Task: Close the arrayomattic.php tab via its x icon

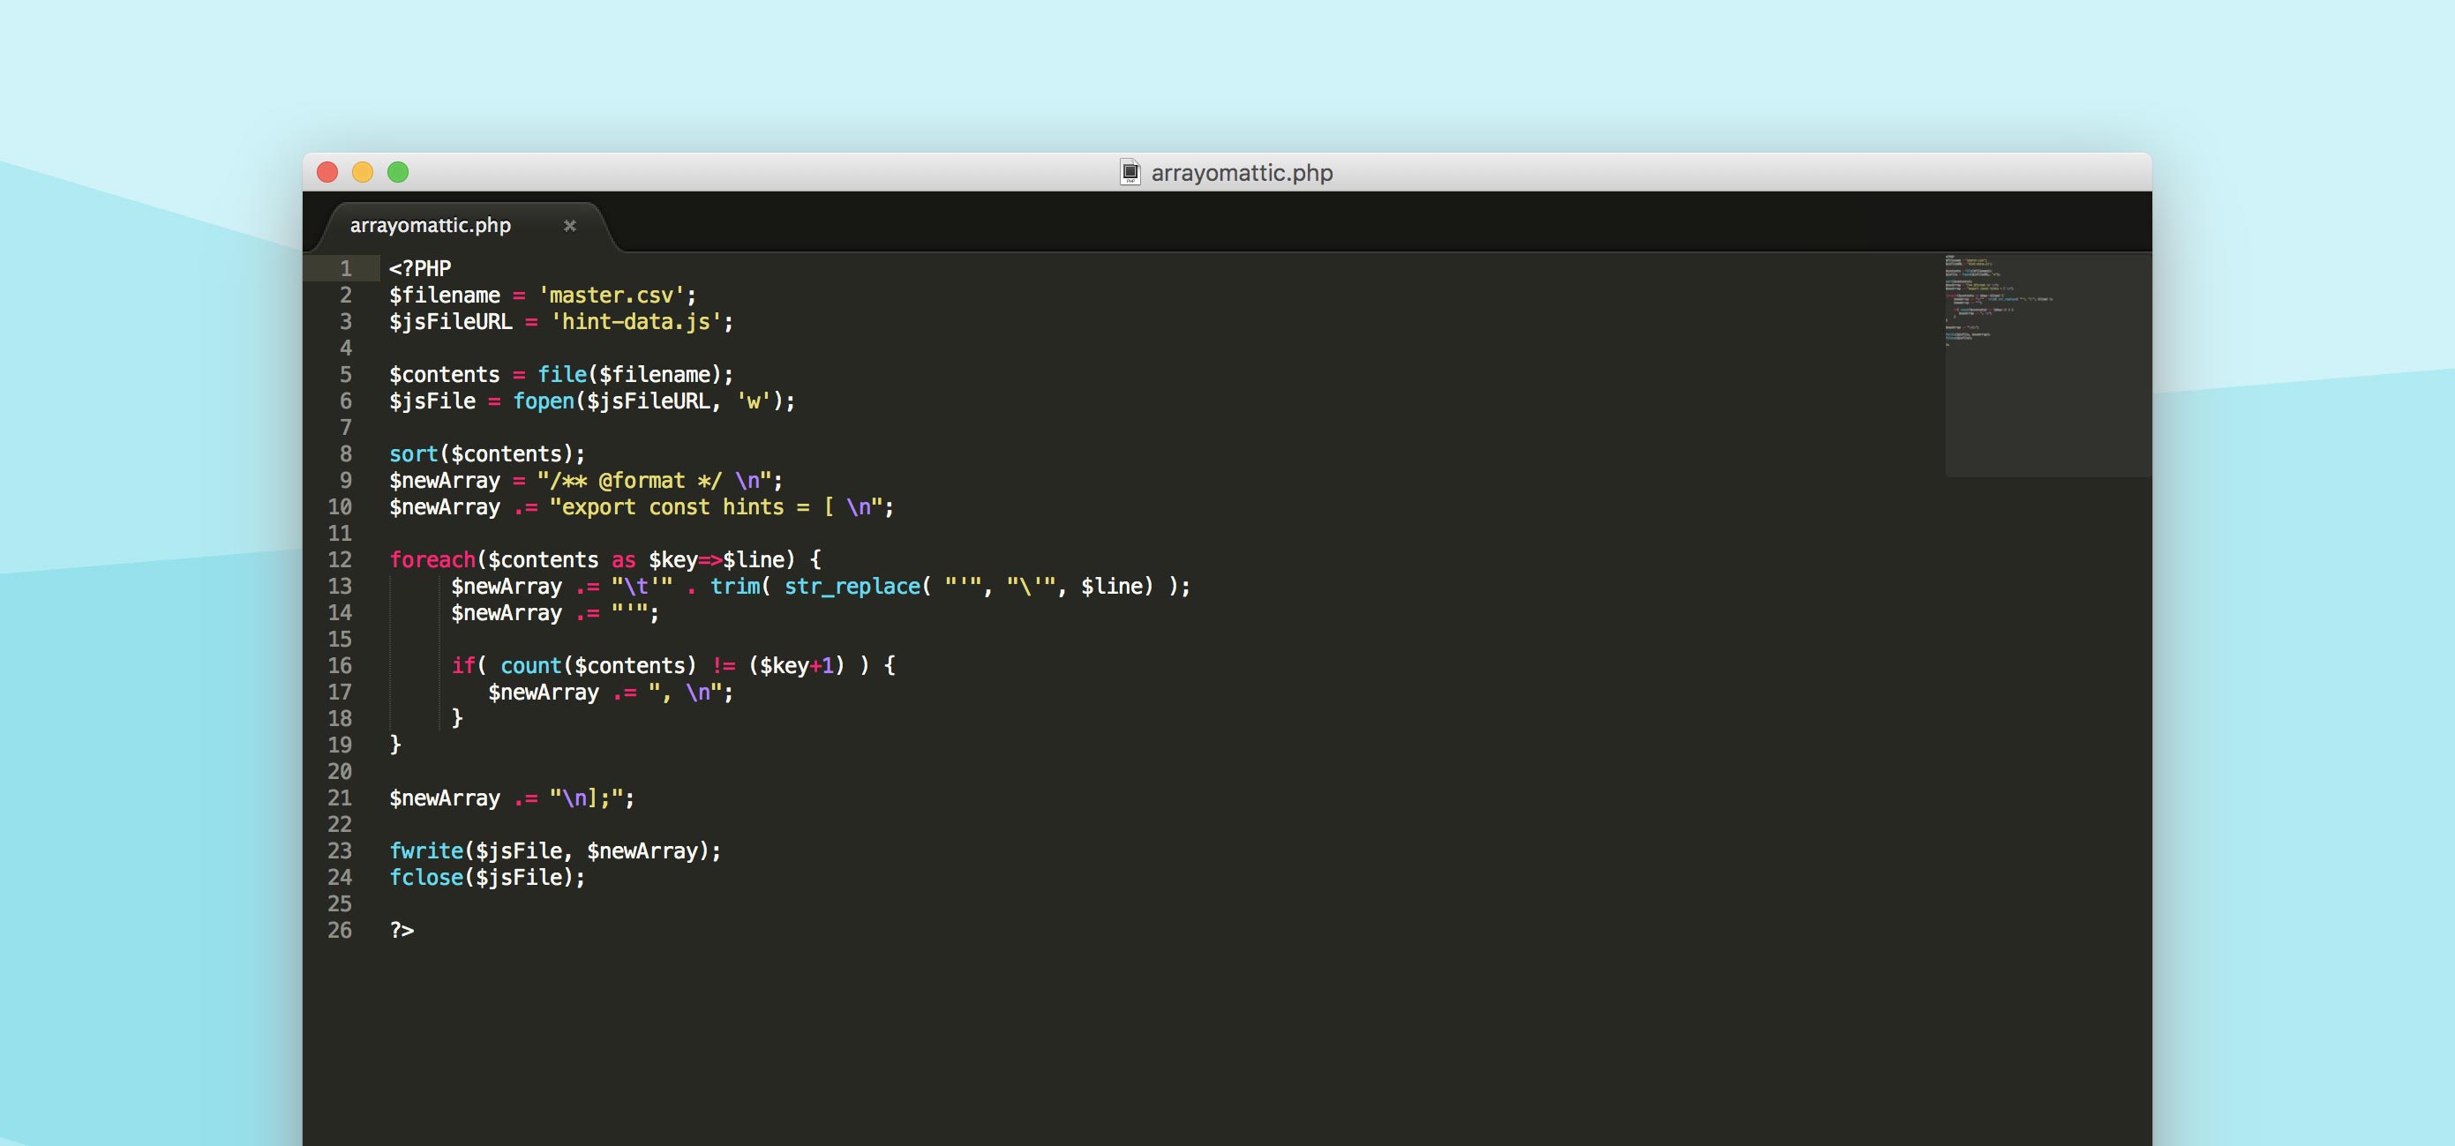Action: [x=570, y=226]
